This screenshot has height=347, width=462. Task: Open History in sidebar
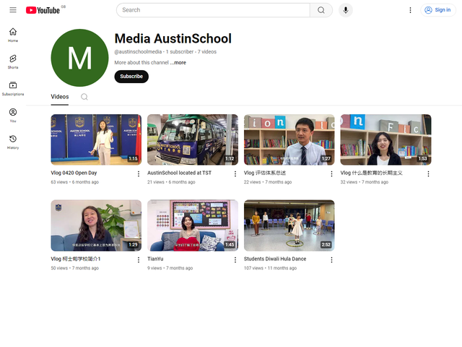click(13, 142)
